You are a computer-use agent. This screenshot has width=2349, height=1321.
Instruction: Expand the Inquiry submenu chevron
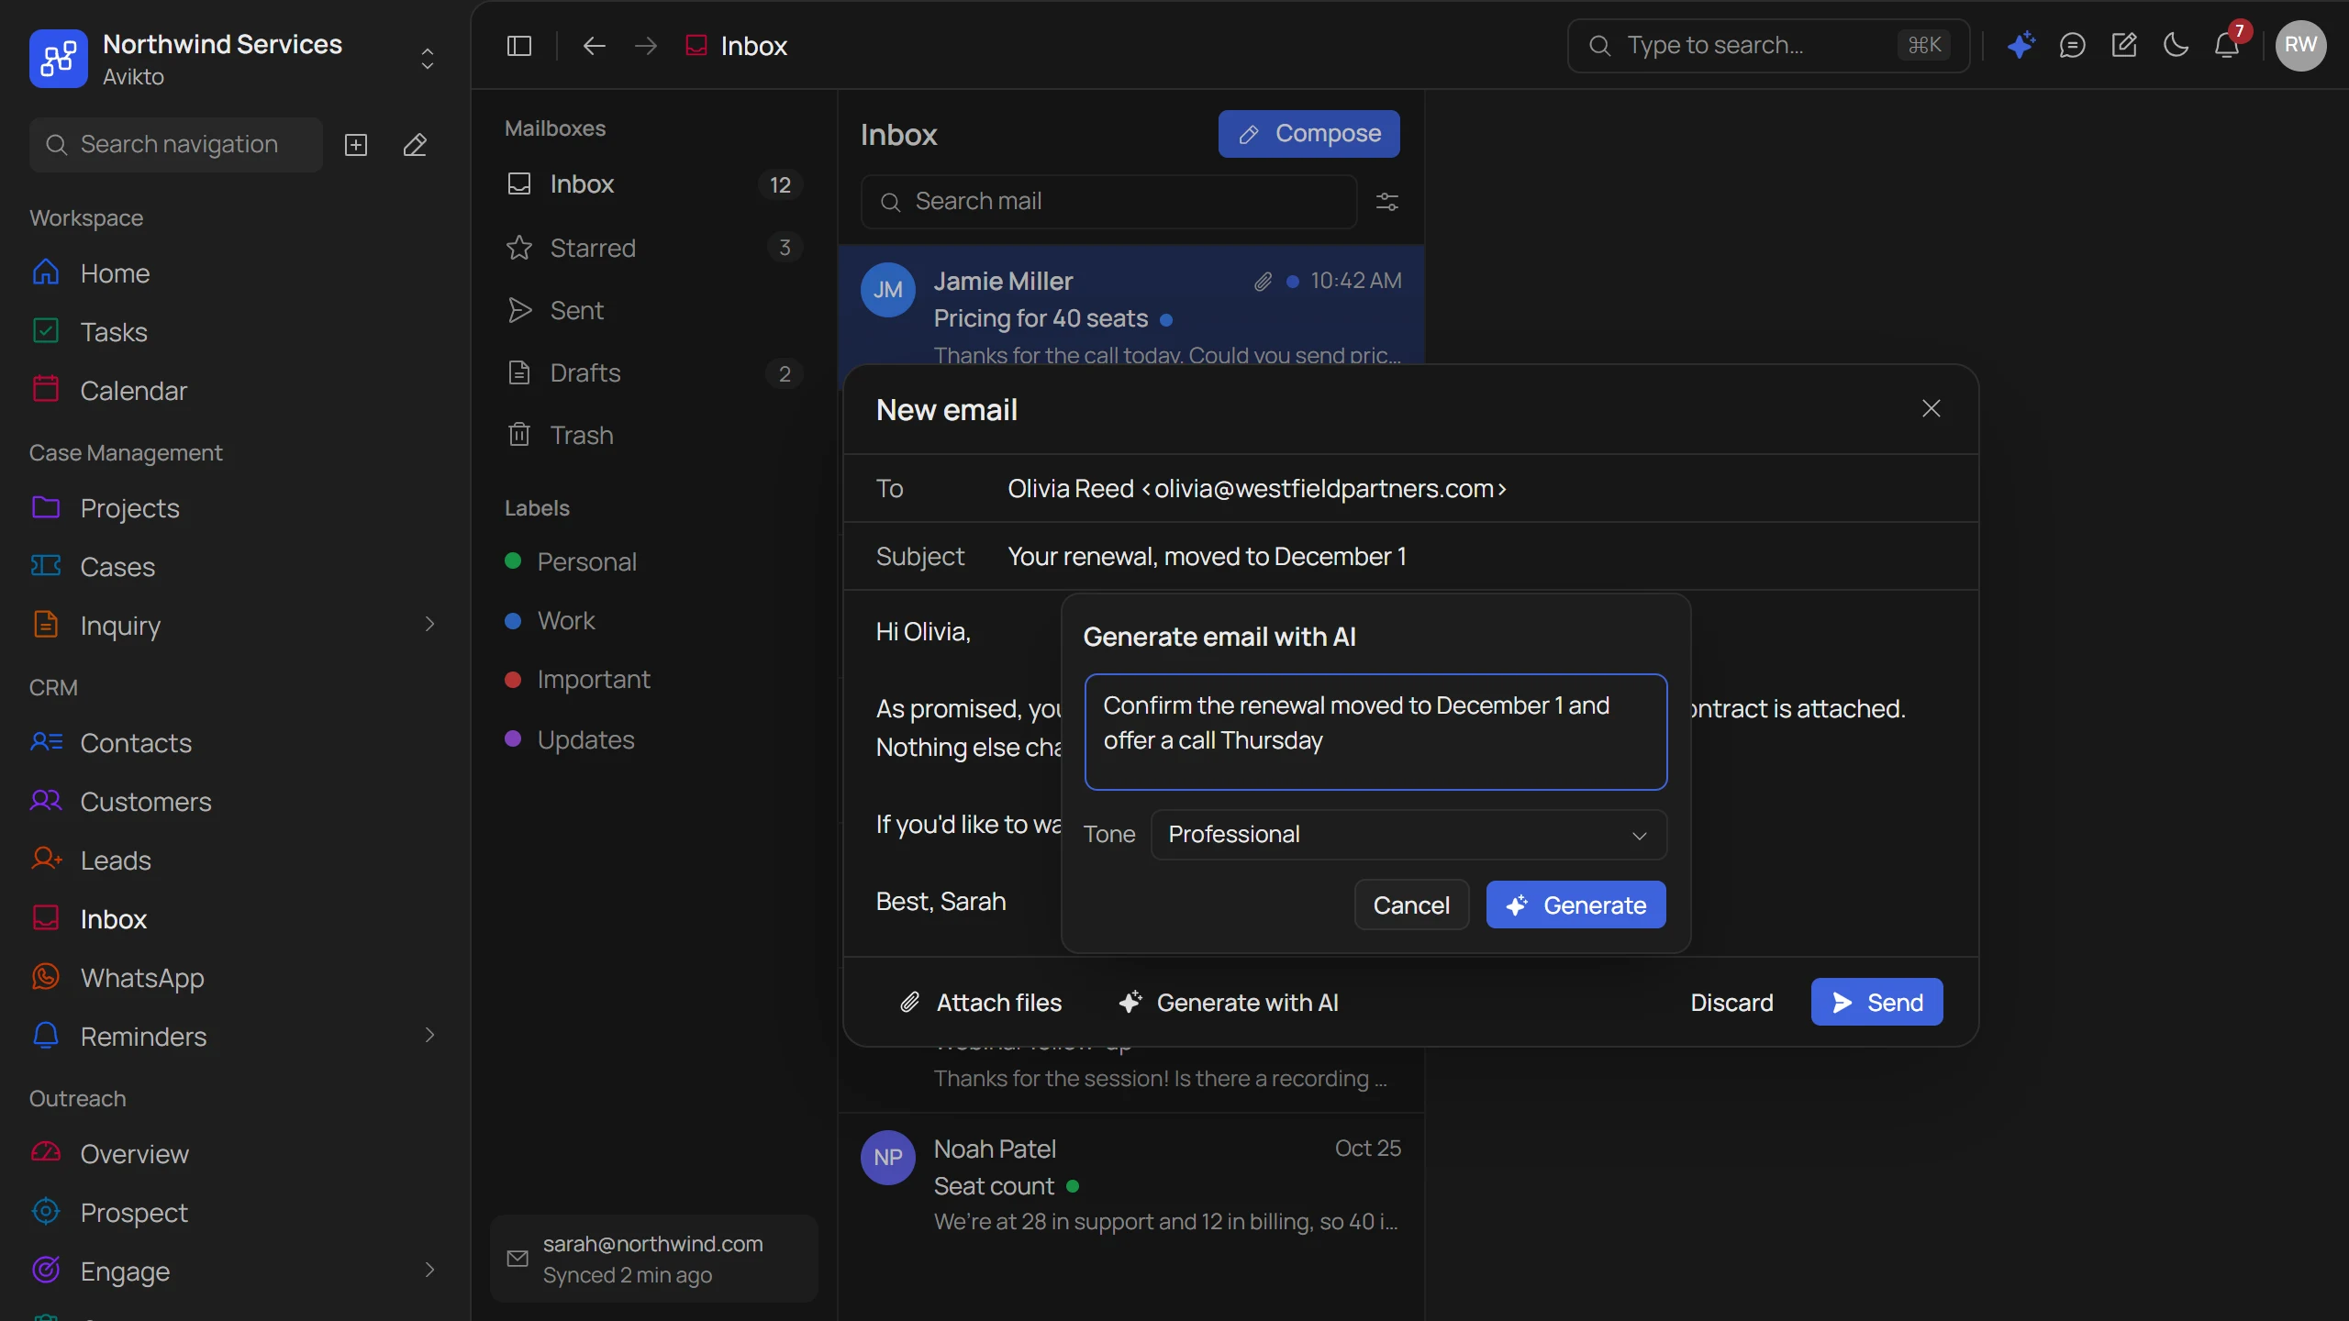point(429,625)
